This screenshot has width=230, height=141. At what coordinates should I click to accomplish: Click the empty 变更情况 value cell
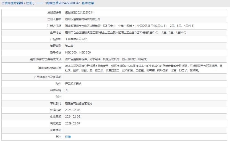pos(146,130)
